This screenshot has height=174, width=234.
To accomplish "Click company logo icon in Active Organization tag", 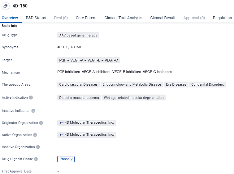I will (61, 135).
